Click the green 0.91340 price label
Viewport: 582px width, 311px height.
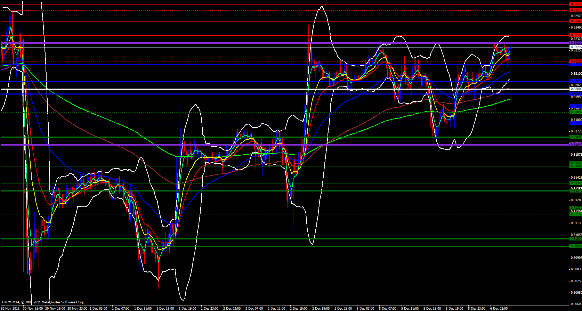(576, 190)
